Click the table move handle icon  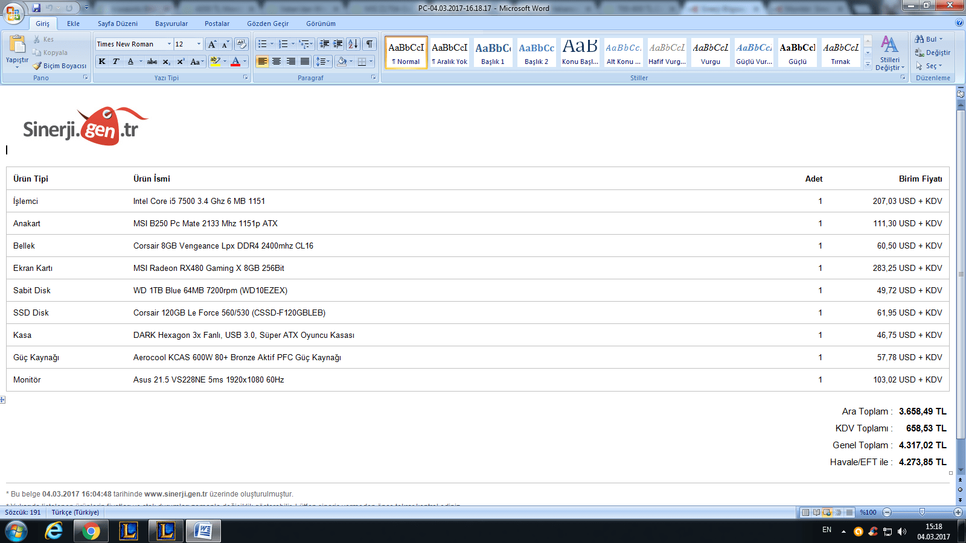coord(2,400)
